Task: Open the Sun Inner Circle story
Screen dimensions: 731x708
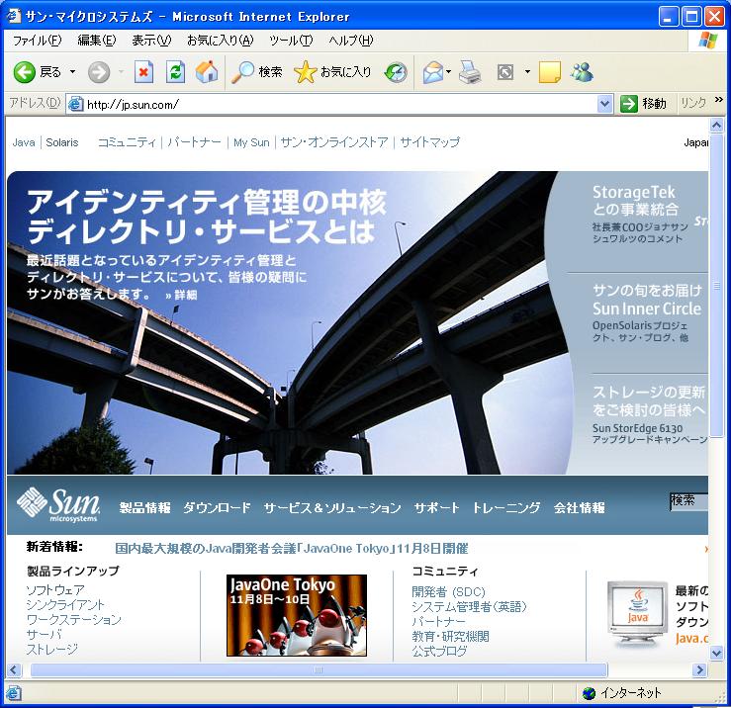Action: [x=647, y=300]
